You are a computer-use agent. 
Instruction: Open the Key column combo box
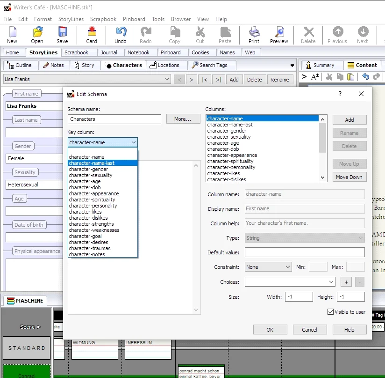coord(103,142)
